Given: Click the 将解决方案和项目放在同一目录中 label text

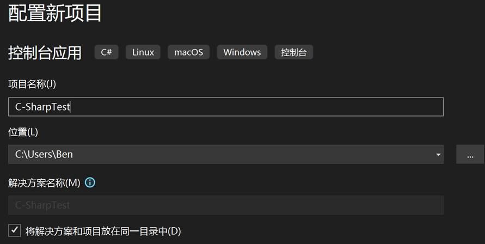Looking at the screenshot, I should [x=103, y=231].
